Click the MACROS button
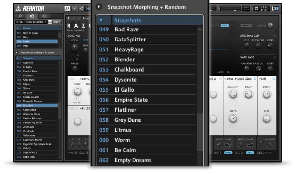The width and height of the screenshot is (295, 174). [246, 26]
